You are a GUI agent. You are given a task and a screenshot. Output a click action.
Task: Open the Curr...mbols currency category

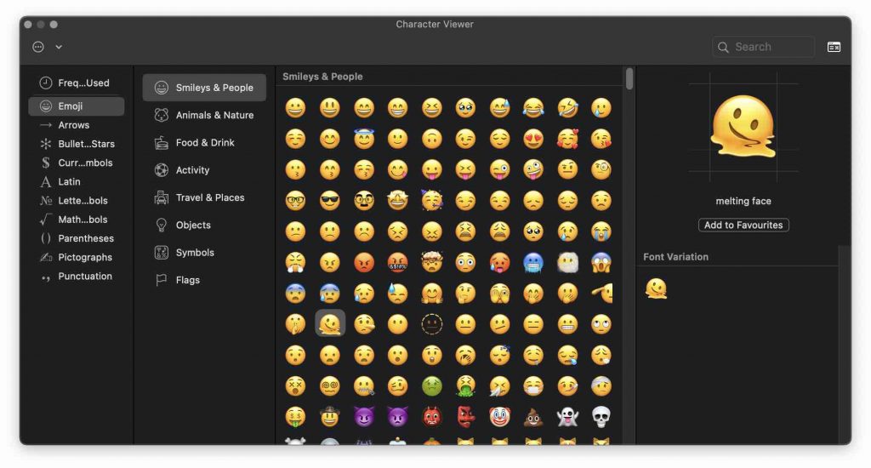[x=76, y=163]
